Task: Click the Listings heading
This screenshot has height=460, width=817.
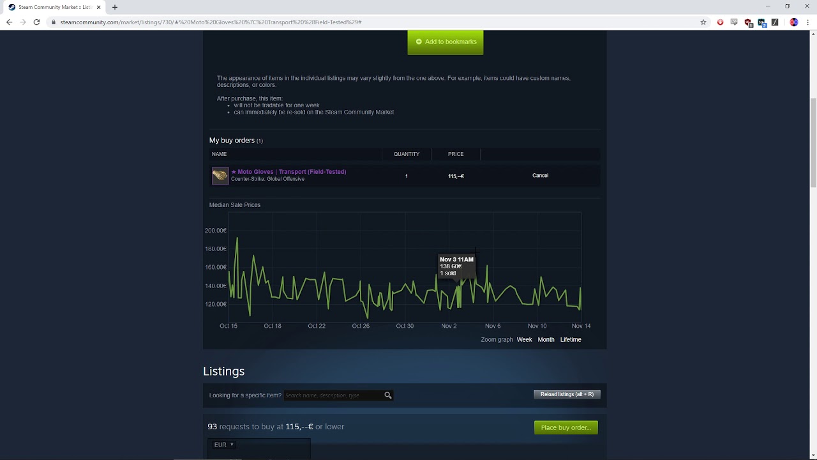Action: [223, 371]
